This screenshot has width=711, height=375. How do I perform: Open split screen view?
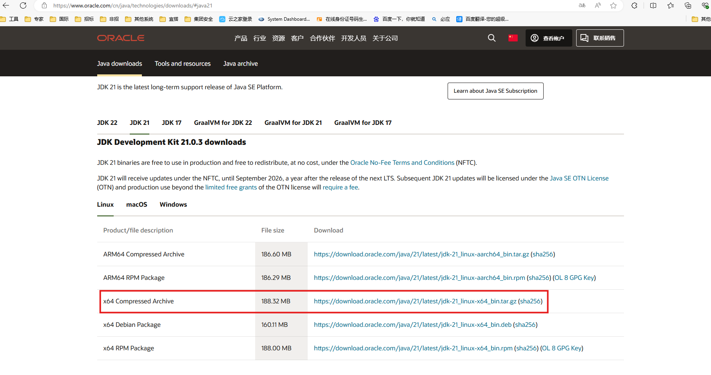pos(653,5)
